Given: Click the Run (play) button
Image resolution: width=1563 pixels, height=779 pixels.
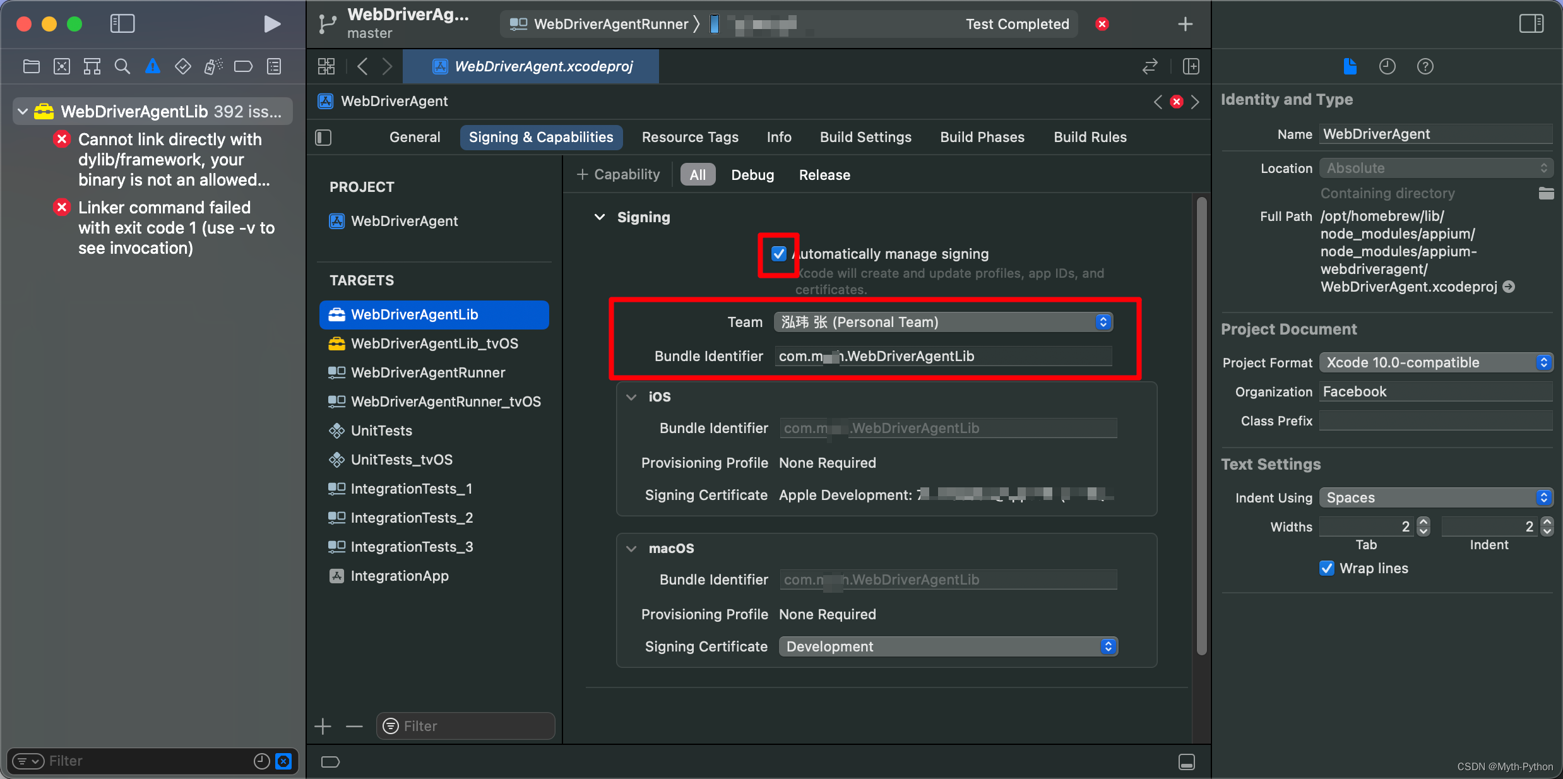Looking at the screenshot, I should point(271,24).
